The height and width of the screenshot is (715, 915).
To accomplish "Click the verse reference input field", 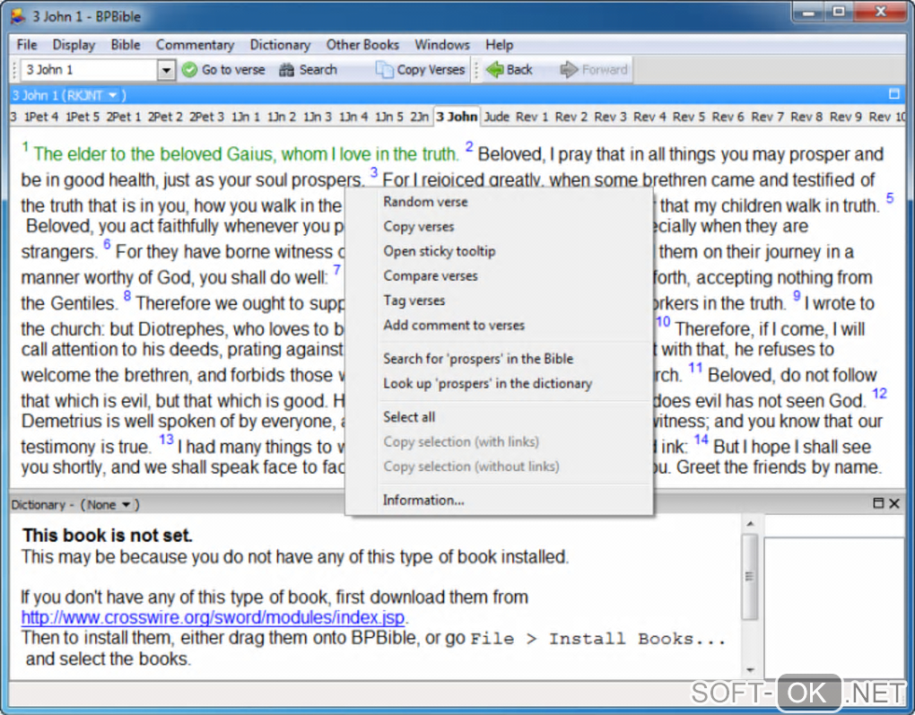I will (x=90, y=70).
